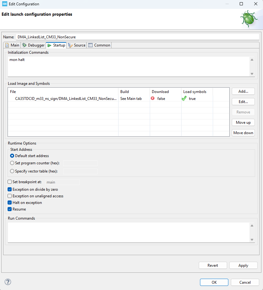263x290 pixels.
Task: Enable Exception on unaligned access
Action: pyautogui.click(x=10, y=196)
